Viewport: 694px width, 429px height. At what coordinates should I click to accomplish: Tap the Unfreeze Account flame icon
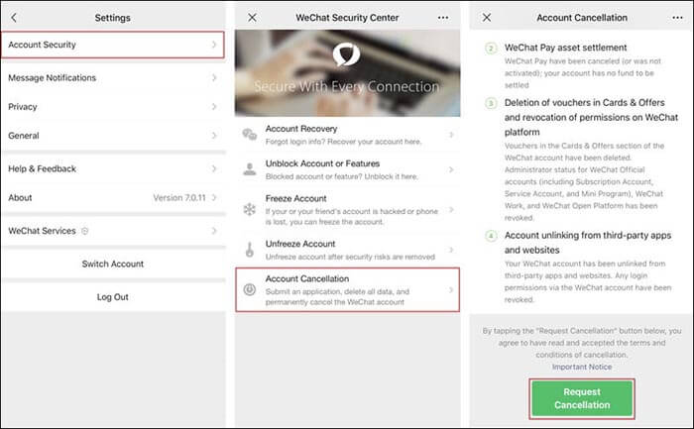pyautogui.click(x=250, y=250)
